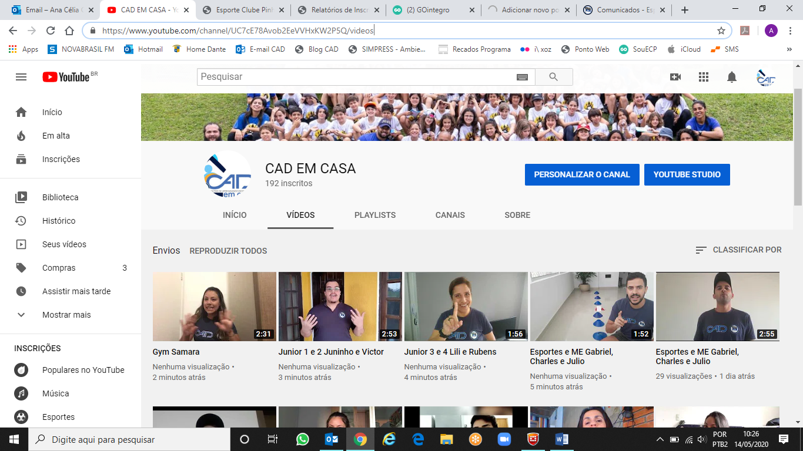Open the YouTube apps grid icon
The width and height of the screenshot is (803, 451).
point(704,77)
